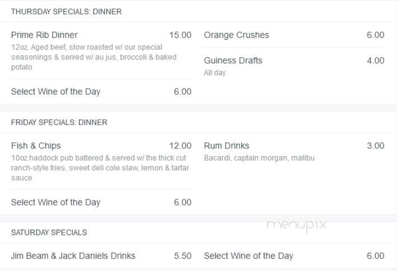
Task: Click the 3.00 price for Rum Drinks
Action: (376, 146)
